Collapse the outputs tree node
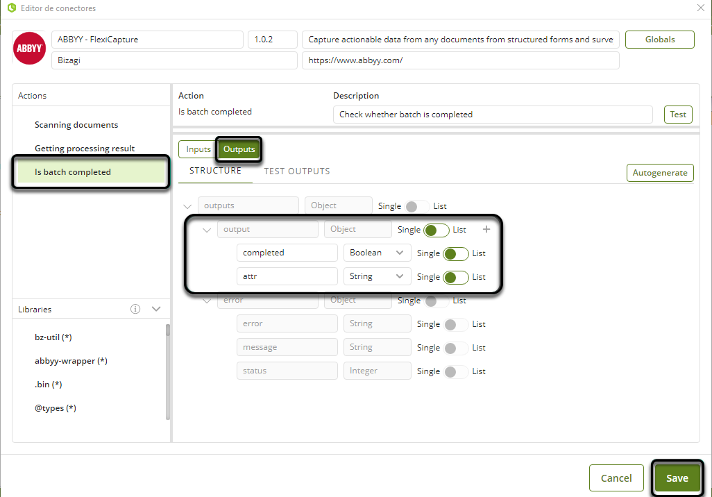Image resolution: width=712 pixels, height=497 pixels. [x=187, y=206]
